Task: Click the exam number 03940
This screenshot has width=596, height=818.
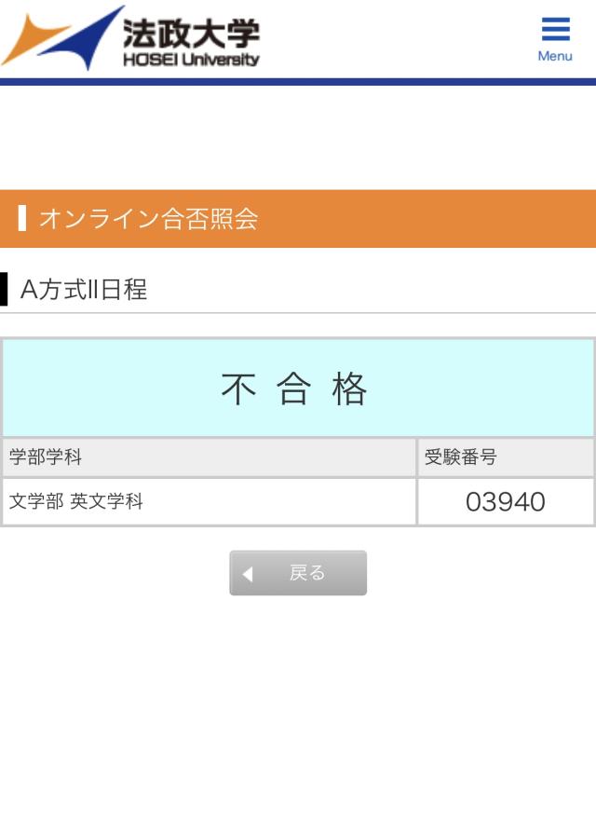Action: click(x=505, y=502)
